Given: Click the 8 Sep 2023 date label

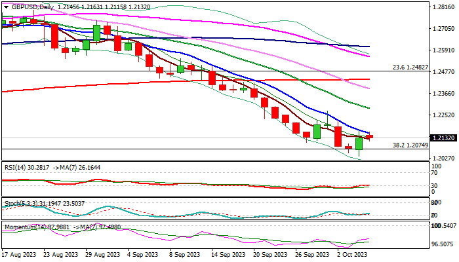Looking at the screenshot, I should (179, 256).
